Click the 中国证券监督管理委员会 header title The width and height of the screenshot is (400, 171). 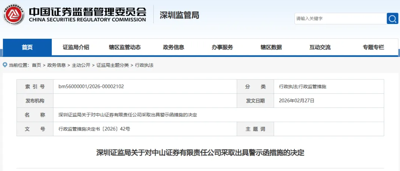87,11
